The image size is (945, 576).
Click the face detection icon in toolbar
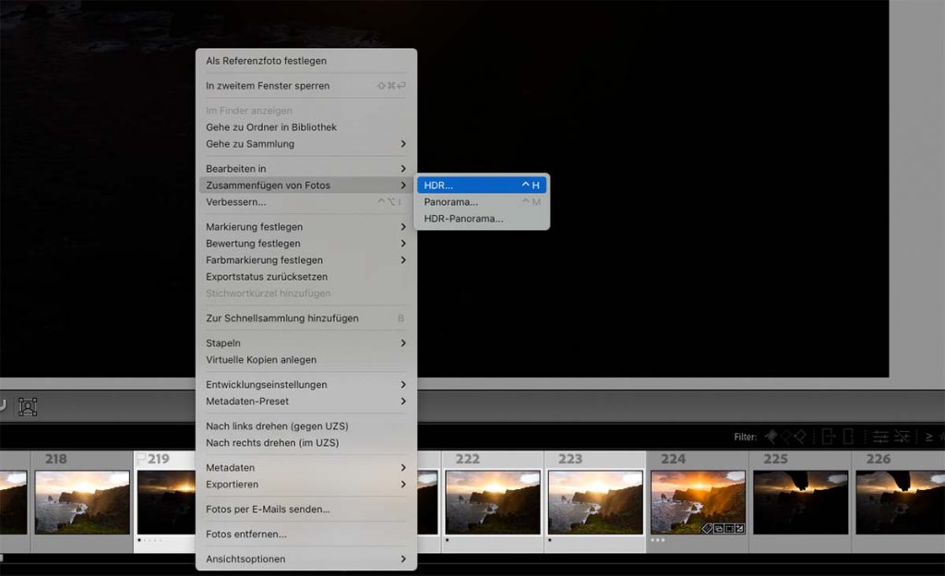(x=28, y=406)
